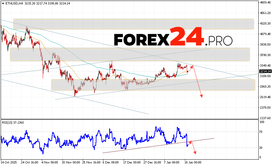Select the middle grey zone near 3590
The width and height of the screenshot is (273, 166).
click(129, 54)
